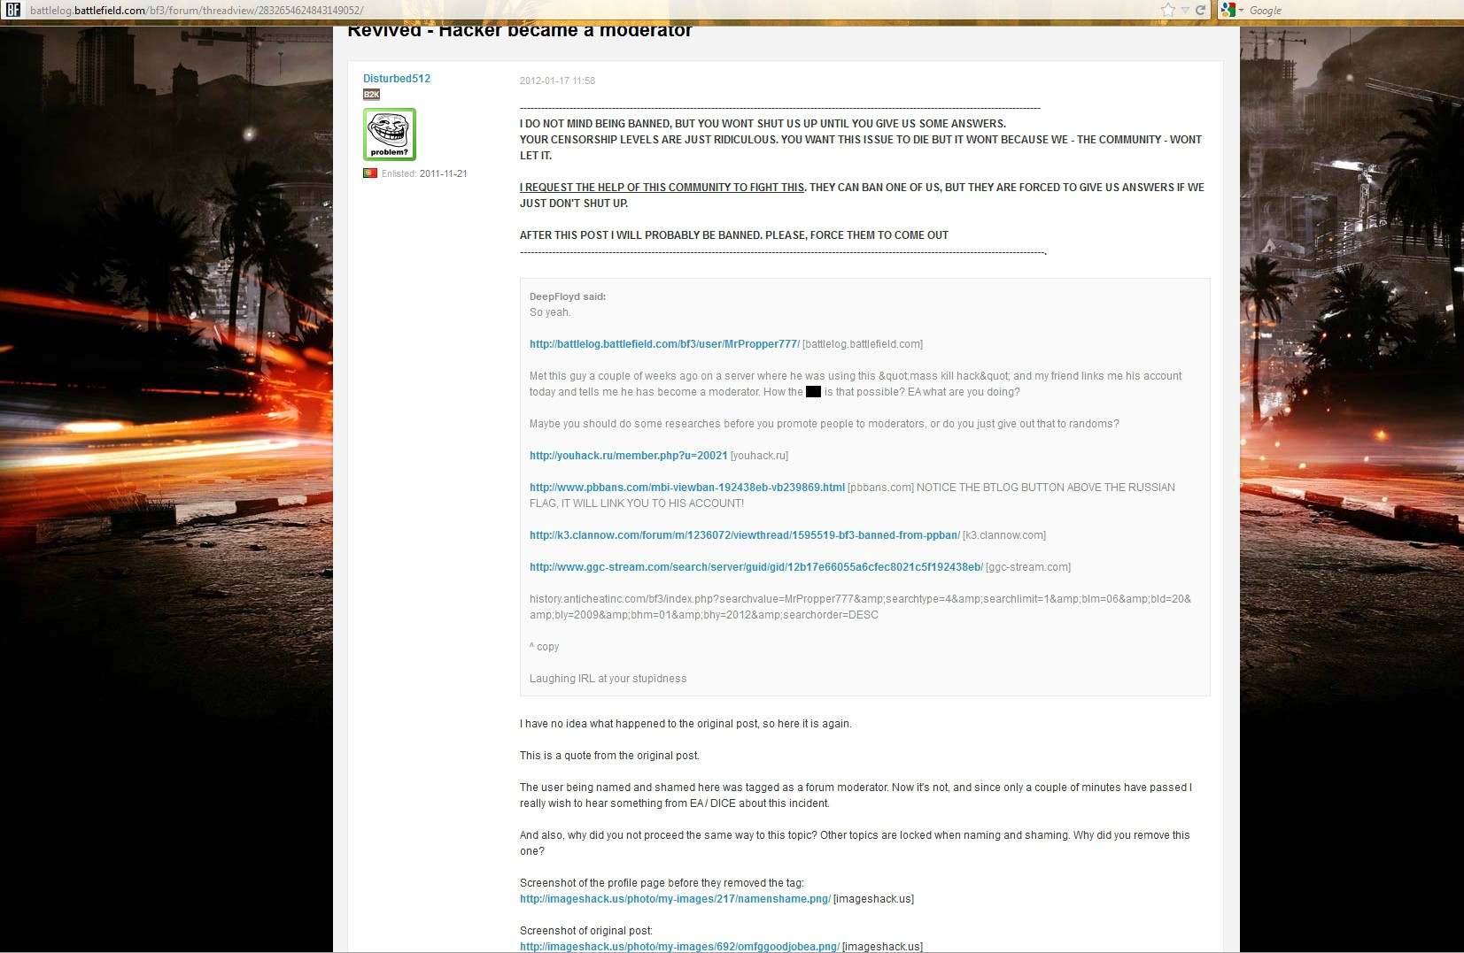The height and width of the screenshot is (953, 1464).
Task: Click the underlined 'I REQUEST THE HELP OF THIS COMMUNITY' text
Action: pyautogui.click(x=662, y=188)
